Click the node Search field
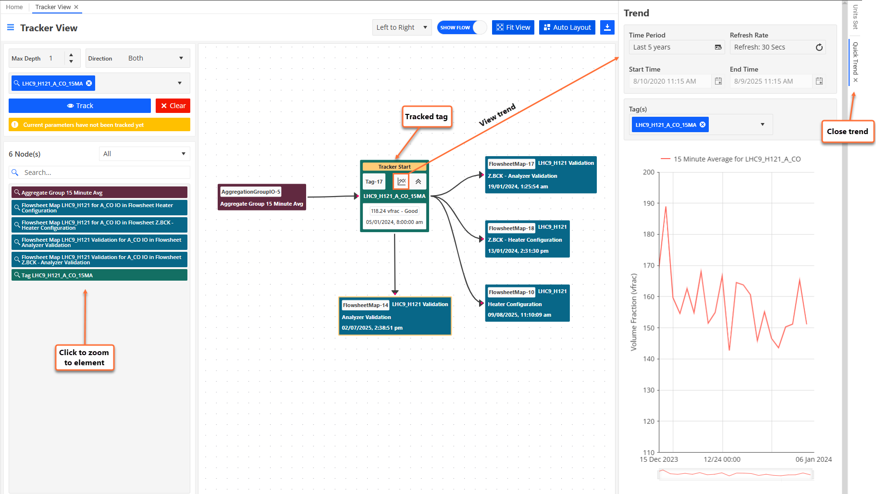876x494 pixels. coord(99,173)
